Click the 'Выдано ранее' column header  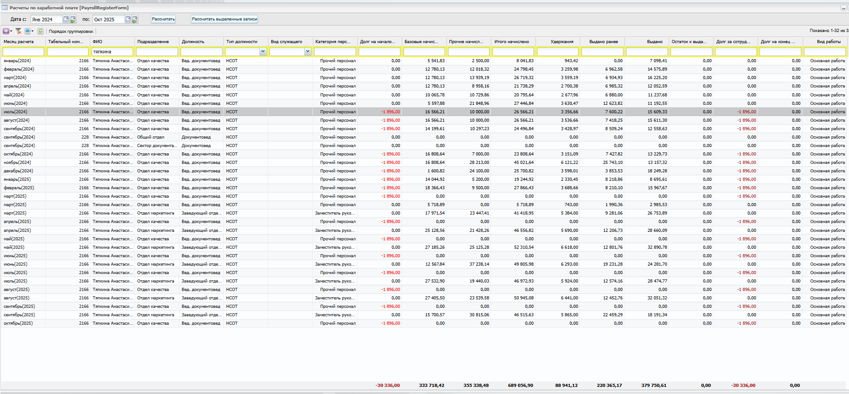pos(602,42)
